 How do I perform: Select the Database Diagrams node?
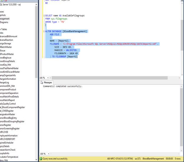coord(4,22)
